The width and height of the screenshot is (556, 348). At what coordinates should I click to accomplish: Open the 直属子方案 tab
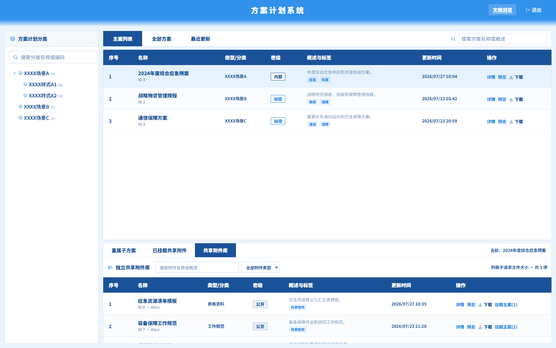click(x=124, y=250)
